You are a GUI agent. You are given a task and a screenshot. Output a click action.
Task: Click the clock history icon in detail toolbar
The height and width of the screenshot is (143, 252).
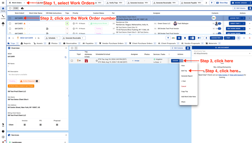(185, 38)
